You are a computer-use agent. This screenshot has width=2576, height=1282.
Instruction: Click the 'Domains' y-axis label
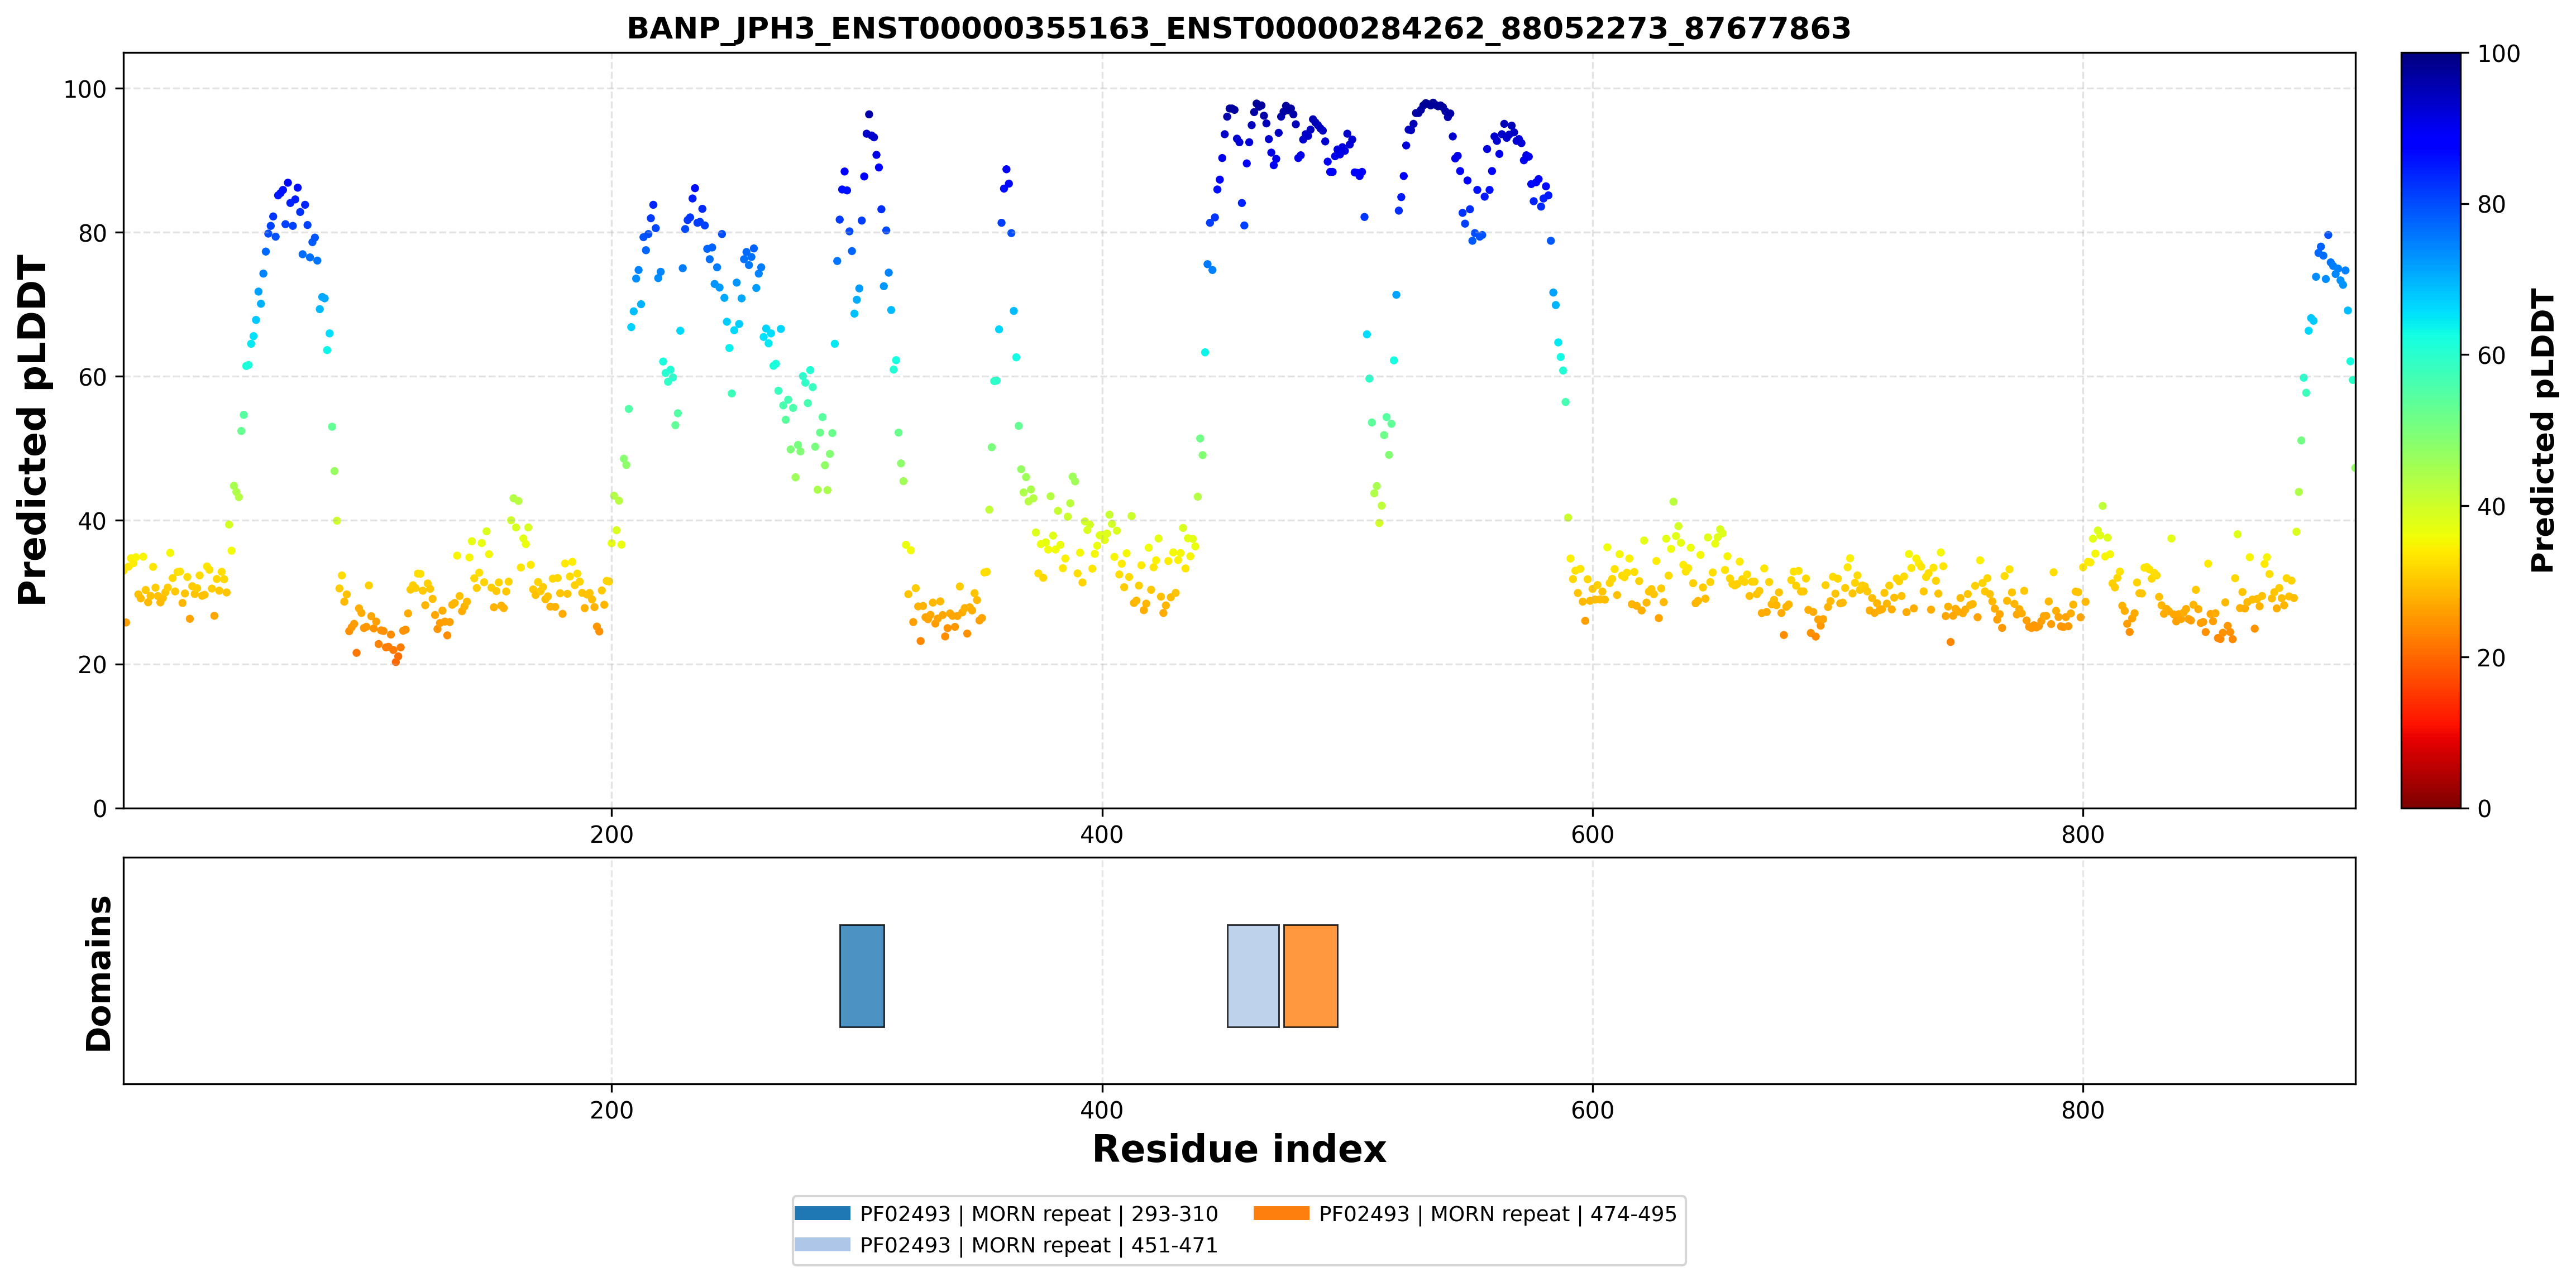[x=98, y=973]
